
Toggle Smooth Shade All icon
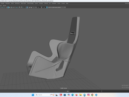(x=8, y=7)
